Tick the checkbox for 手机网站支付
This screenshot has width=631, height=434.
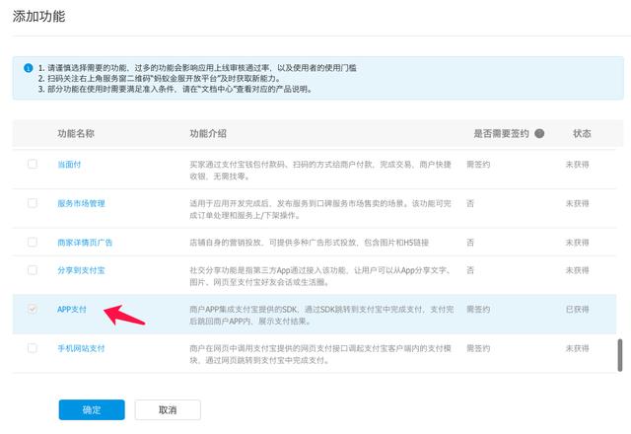coord(33,348)
